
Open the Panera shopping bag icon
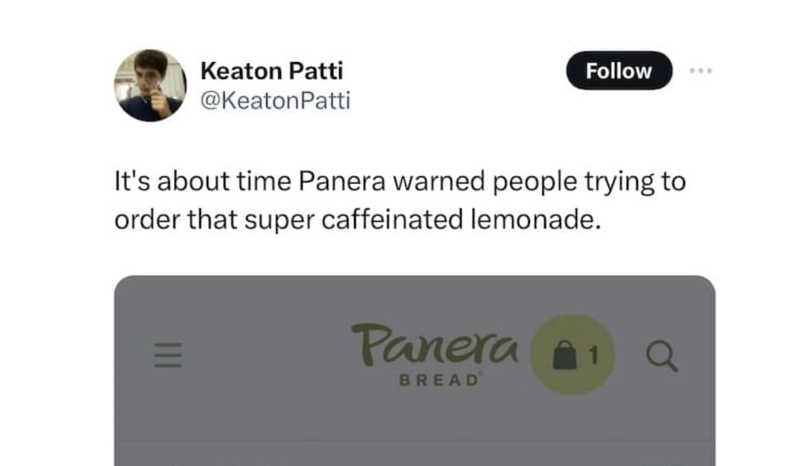click(564, 355)
